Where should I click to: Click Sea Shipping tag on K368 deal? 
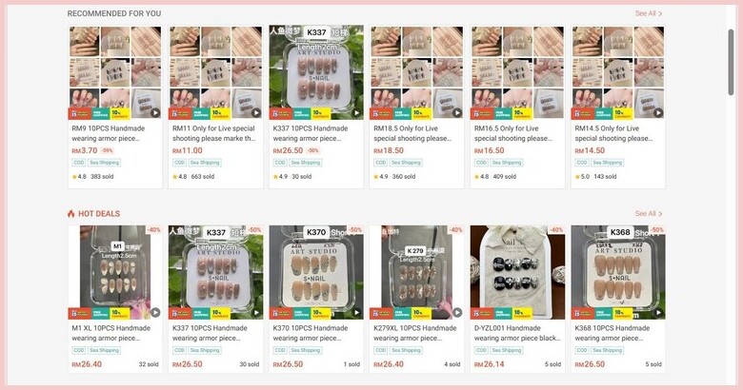[x=607, y=350]
